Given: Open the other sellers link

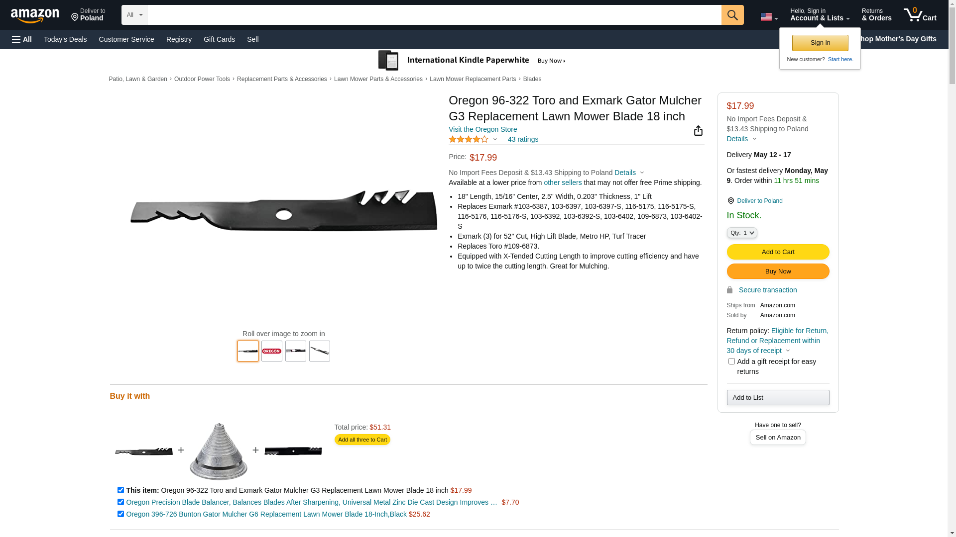Looking at the screenshot, I should [563, 182].
